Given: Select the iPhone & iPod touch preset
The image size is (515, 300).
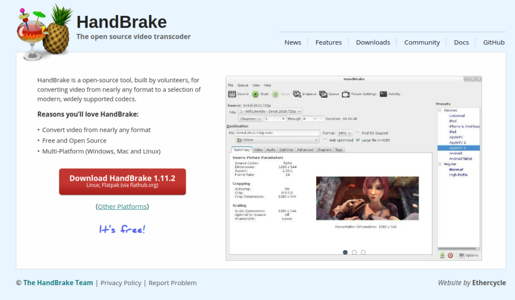Looking at the screenshot, I should [465, 127].
